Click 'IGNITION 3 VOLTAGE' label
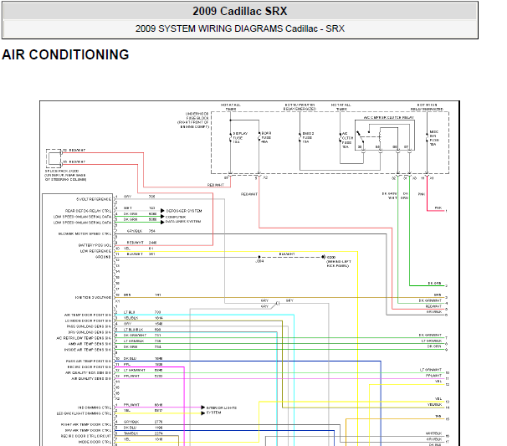The width and height of the screenshot is (507, 446). (93, 298)
